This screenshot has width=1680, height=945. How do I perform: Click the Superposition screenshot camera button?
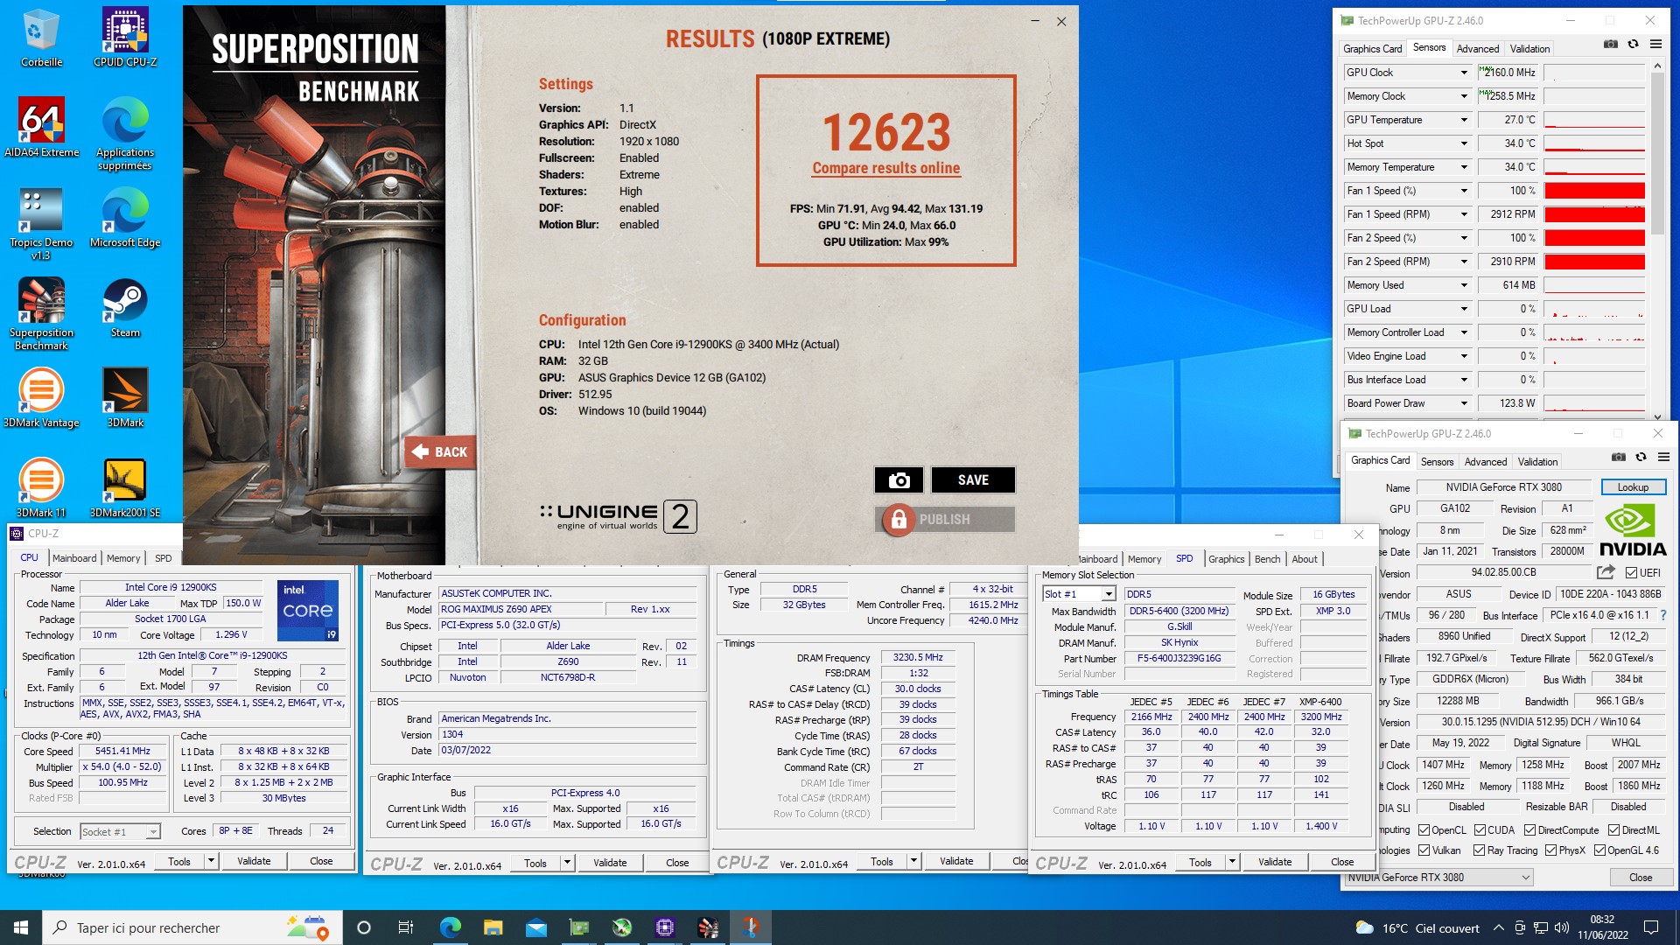tap(899, 479)
